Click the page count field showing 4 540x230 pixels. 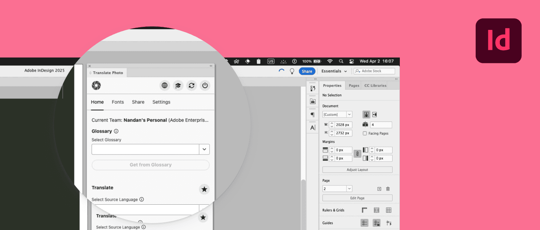(x=381, y=125)
